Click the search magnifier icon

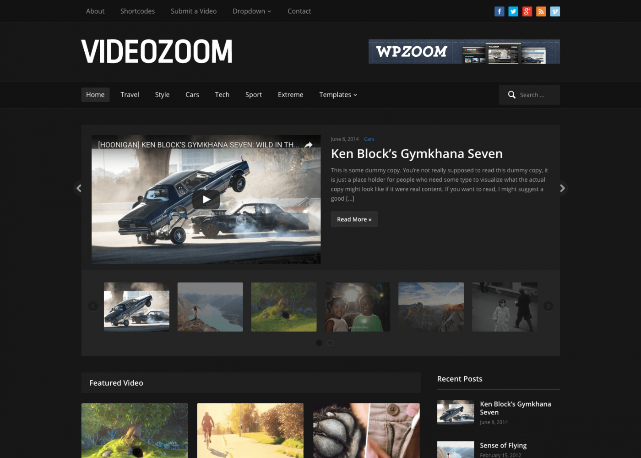[511, 94]
